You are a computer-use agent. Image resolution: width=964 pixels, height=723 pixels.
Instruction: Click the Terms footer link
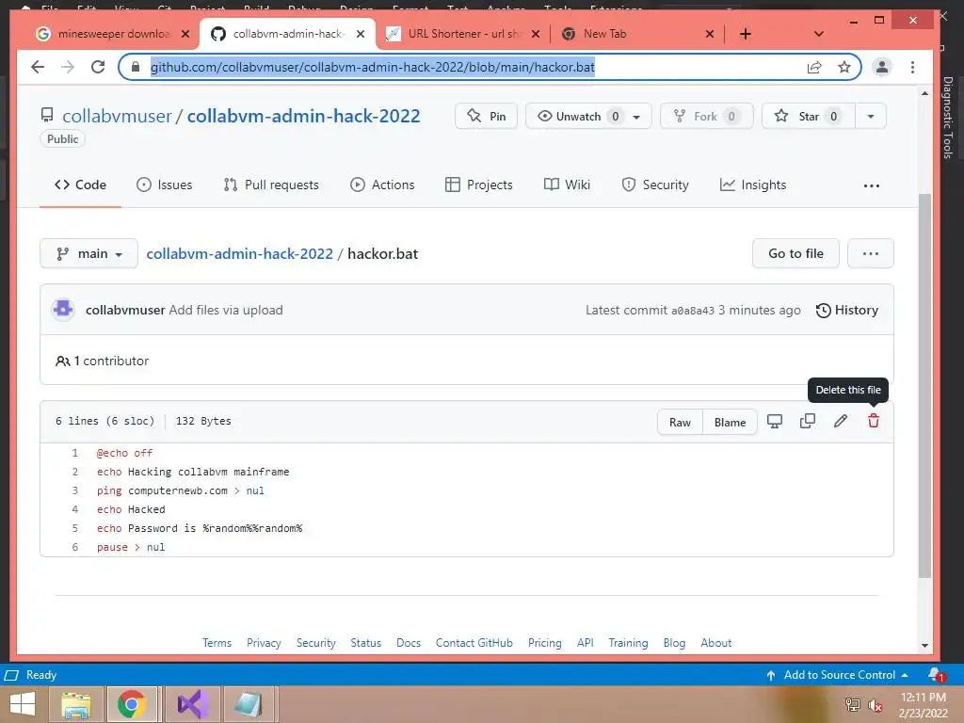[x=217, y=642]
